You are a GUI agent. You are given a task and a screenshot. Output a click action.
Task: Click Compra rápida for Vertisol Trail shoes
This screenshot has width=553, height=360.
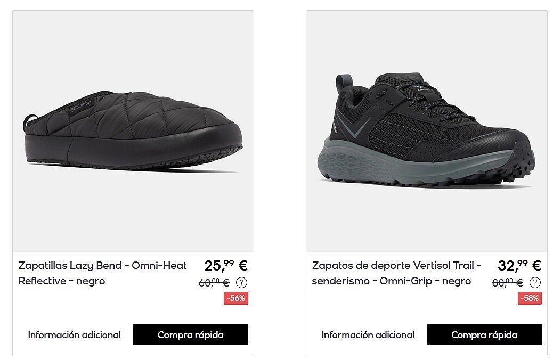click(x=484, y=334)
